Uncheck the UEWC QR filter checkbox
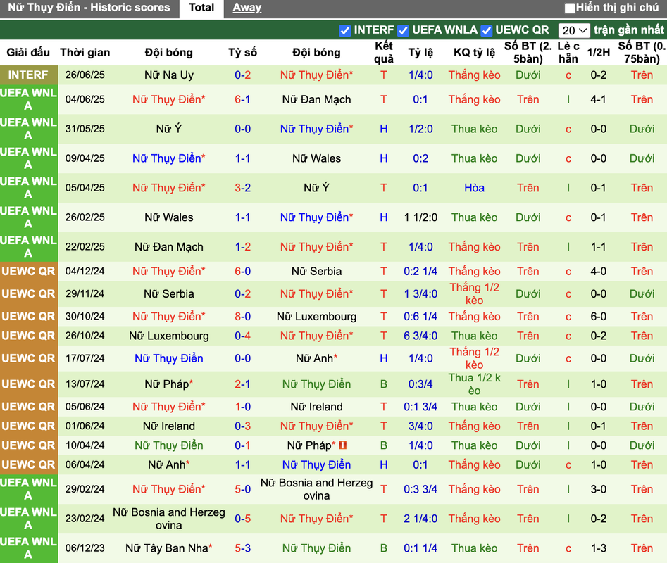Image resolution: width=667 pixels, height=563 pixels. [x=486, y=30]
